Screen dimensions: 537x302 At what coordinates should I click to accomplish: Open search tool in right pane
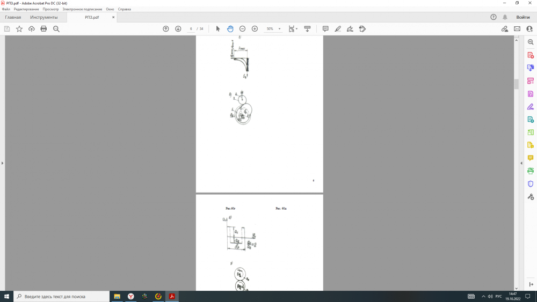click(531, 42)
